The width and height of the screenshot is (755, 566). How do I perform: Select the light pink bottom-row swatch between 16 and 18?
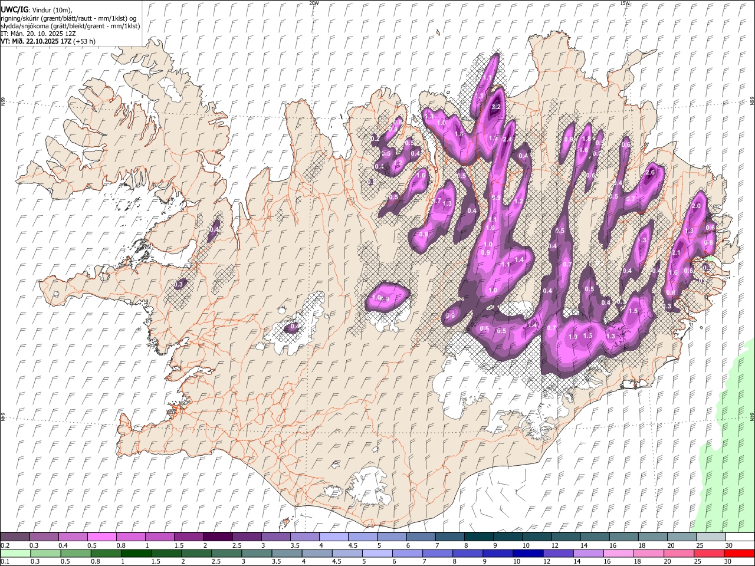(x=619, y=553)
